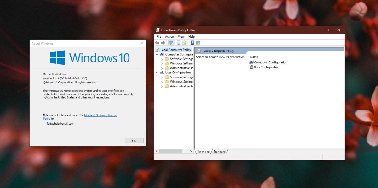The width and height of the screenshot is (378, 188).
Task: Toggle the Show/Hide Action Pane toolbar icon
Action: (198, 43)
